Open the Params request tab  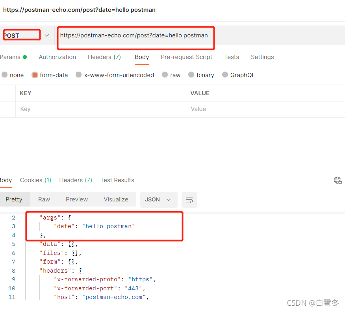[x=13, y=57]
